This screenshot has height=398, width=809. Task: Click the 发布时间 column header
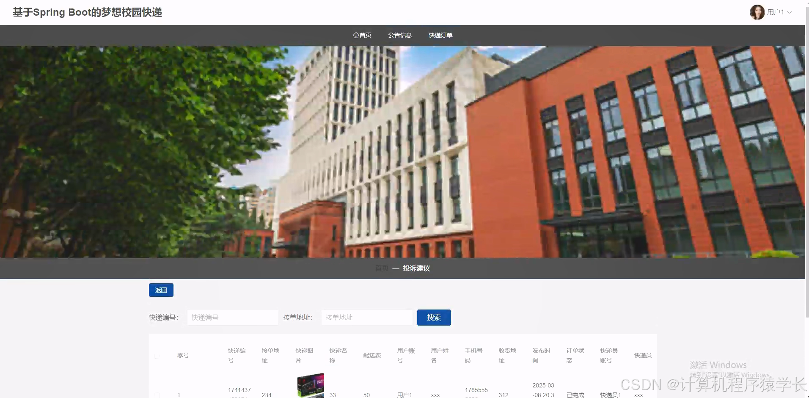click(541, 355)
